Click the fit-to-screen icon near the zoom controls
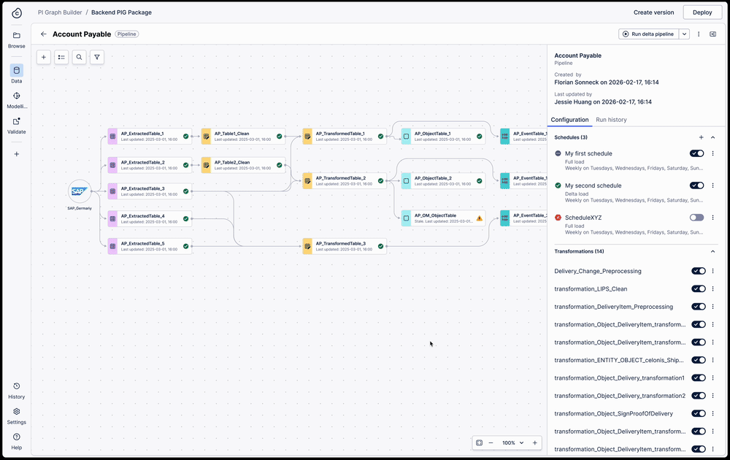730x460 pixels. (478, 442)
